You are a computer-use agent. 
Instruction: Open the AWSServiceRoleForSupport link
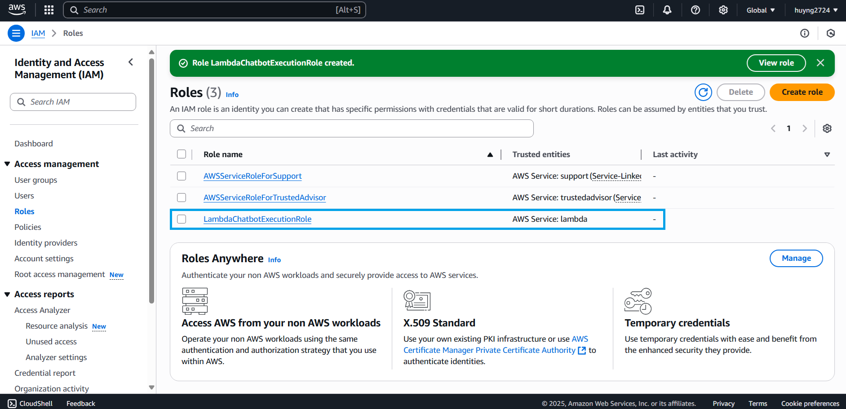pyautogui.click(x=252, y=176)
